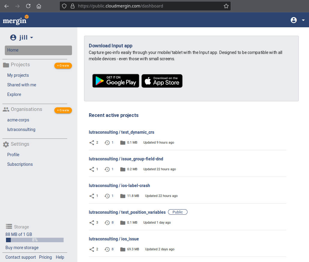Open lutraconsulting / ios_issue project
Screen dimensions: 309x262
tap(114, 239)
